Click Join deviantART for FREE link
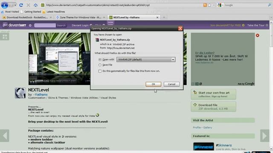The height and width of the screenshot is (153, 273). [x=226, y=25]
